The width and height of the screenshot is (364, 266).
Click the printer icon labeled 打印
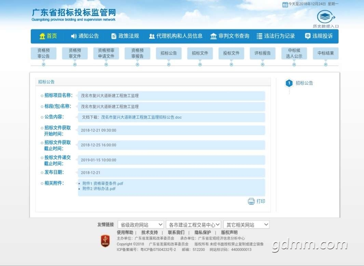pyautogui.click(x=251, y=201)
